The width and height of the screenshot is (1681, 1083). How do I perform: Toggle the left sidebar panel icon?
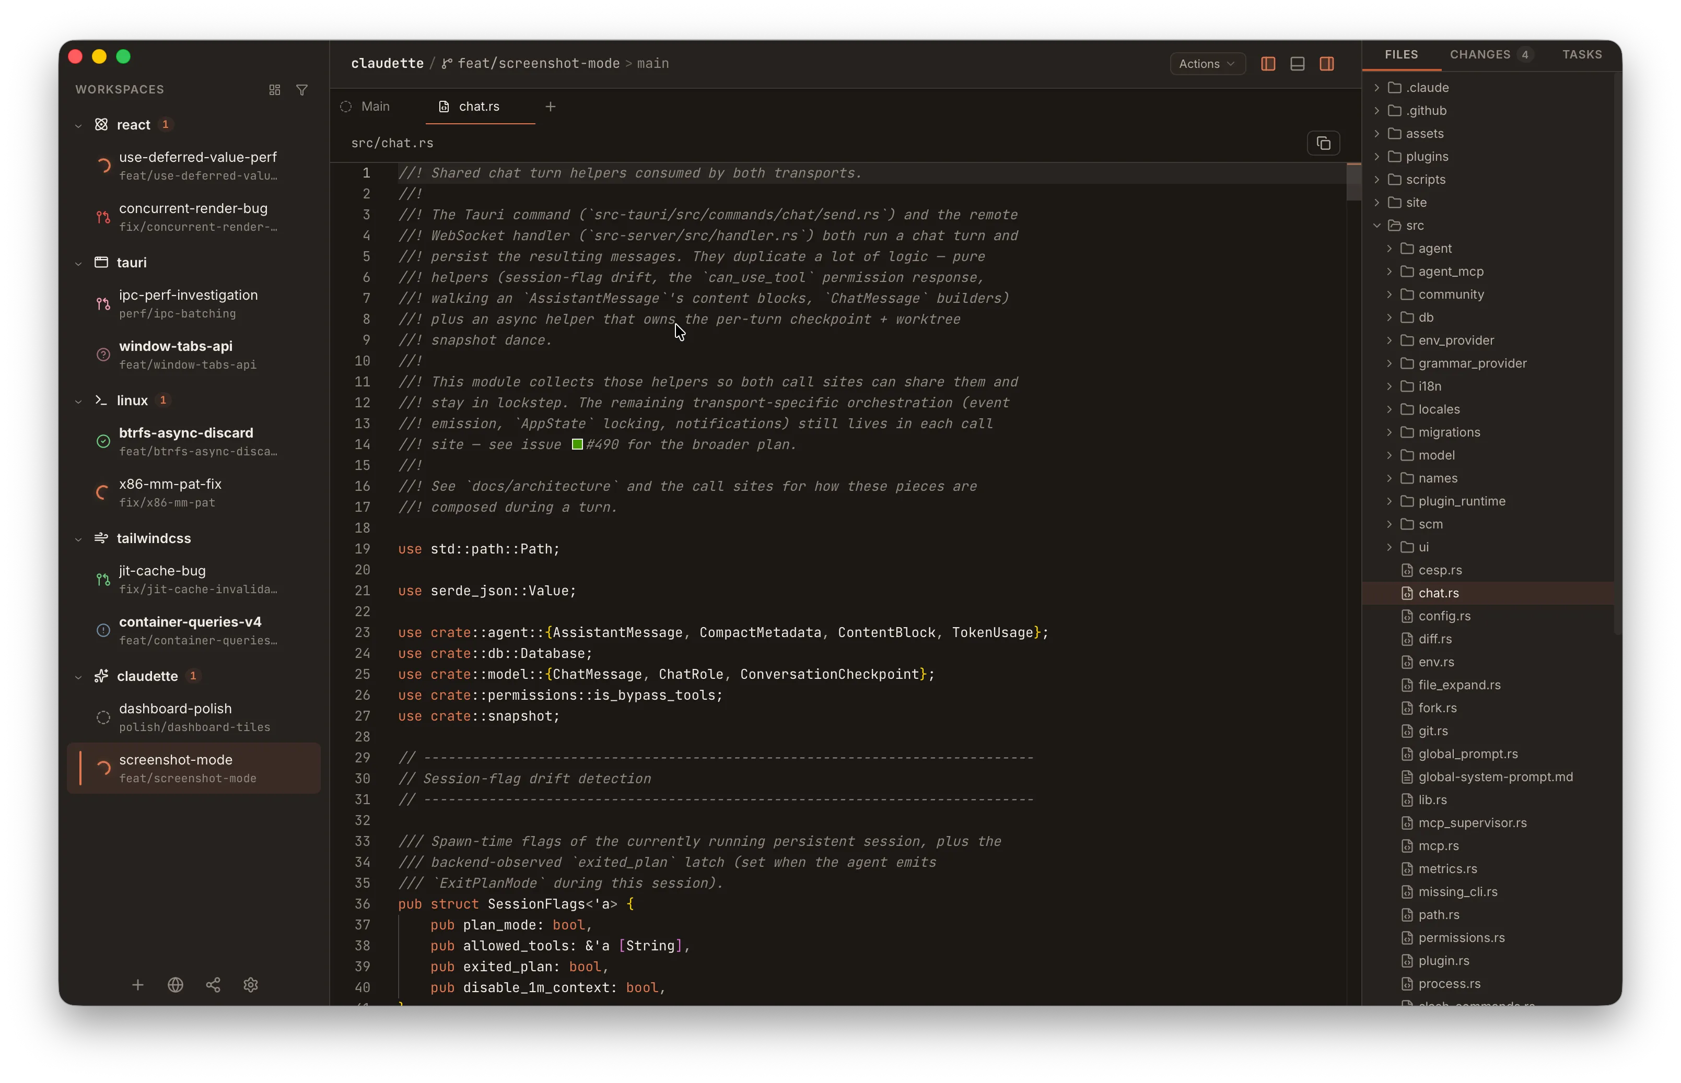[x=1268, y=64]
